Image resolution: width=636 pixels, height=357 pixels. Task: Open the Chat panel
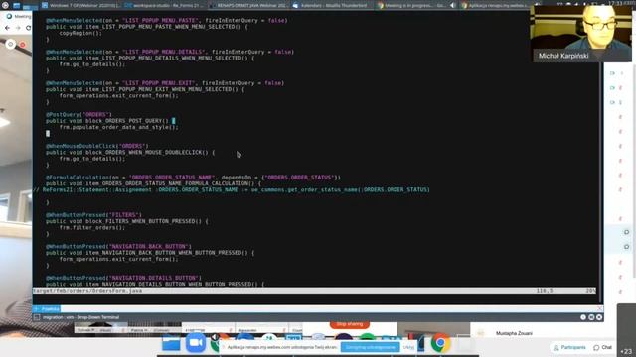click(603, 347)
